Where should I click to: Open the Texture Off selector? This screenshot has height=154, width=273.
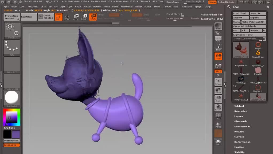(12, 82)
